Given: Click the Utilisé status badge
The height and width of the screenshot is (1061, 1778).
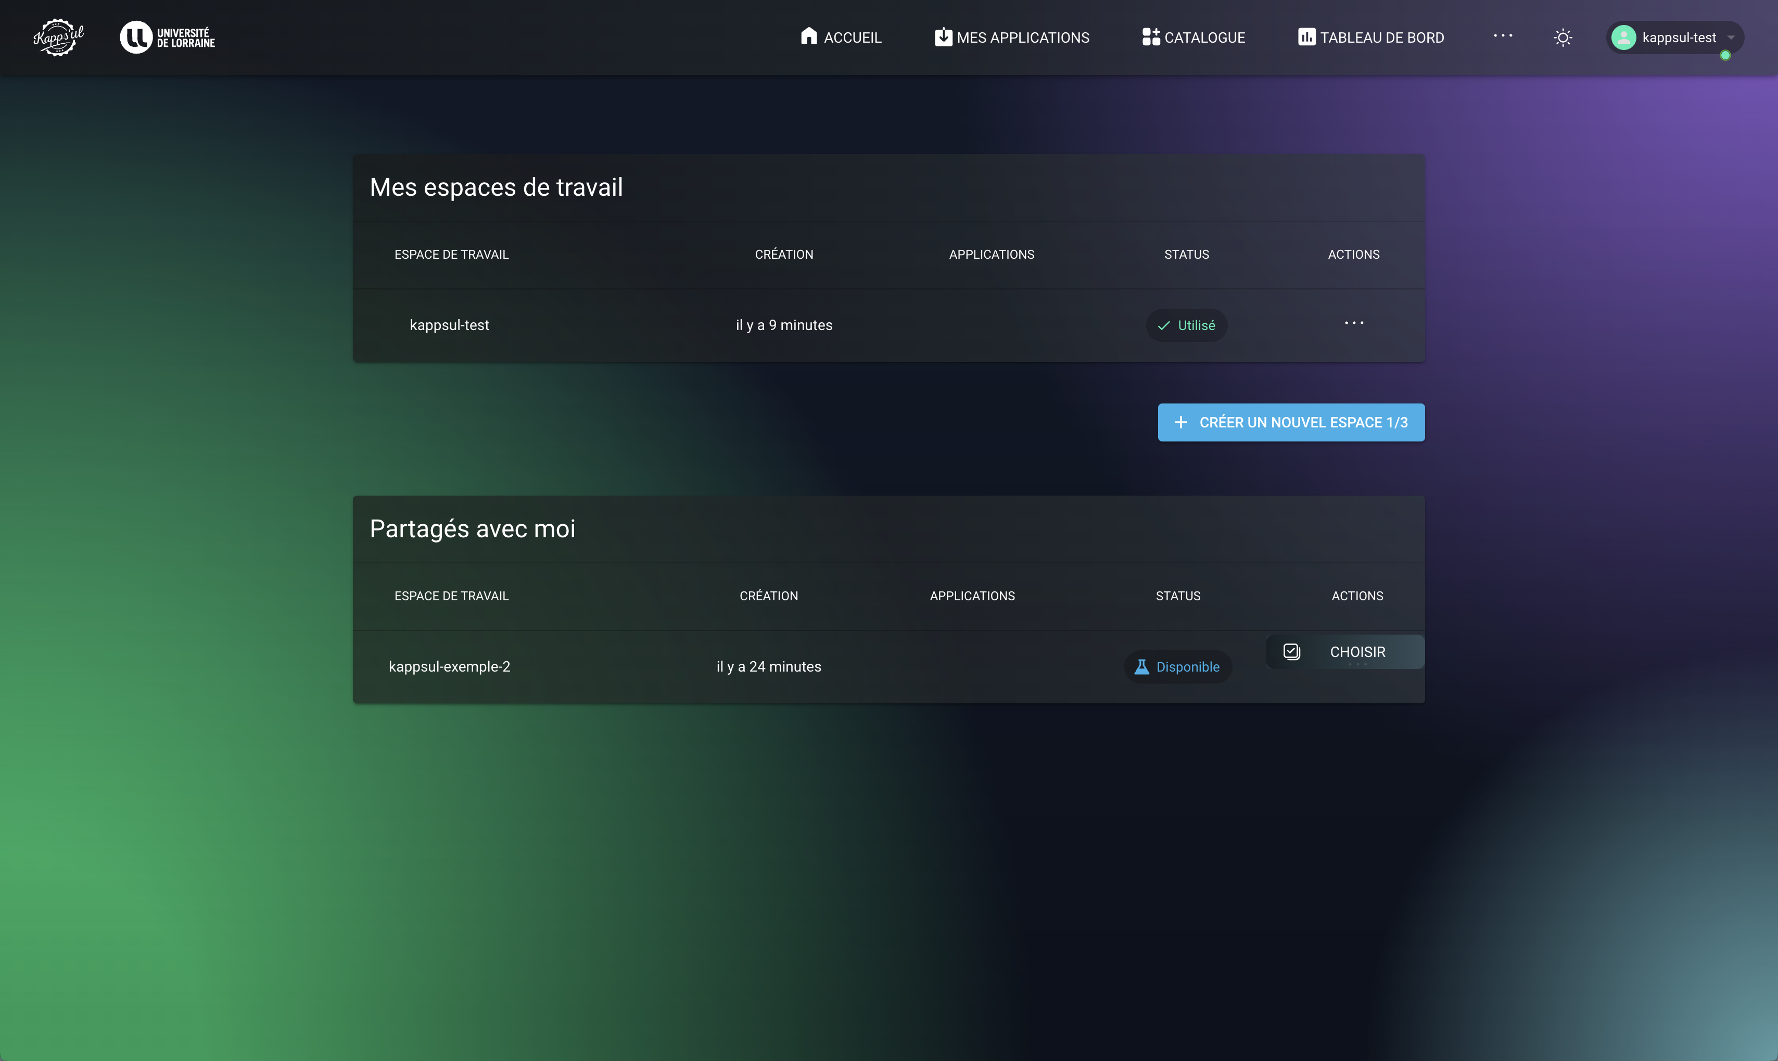Looking at the screenshot, I should 1186,325.
